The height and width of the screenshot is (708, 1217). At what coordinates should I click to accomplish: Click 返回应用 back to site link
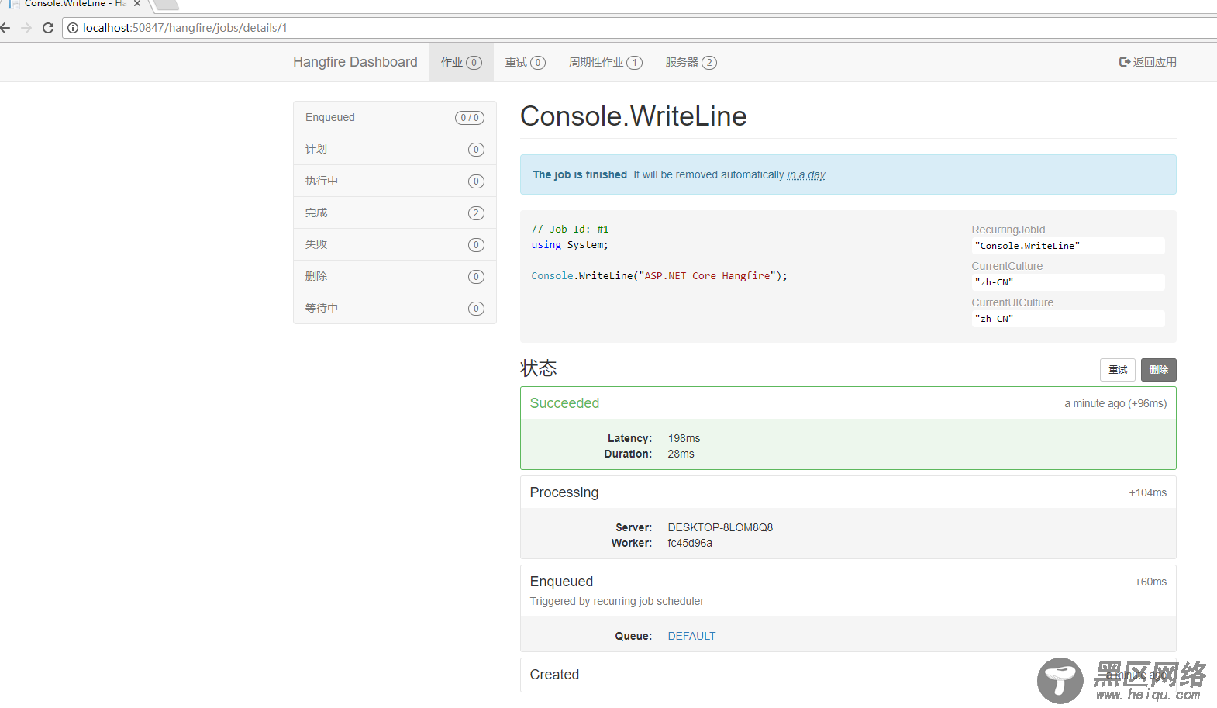(1147, 62)
